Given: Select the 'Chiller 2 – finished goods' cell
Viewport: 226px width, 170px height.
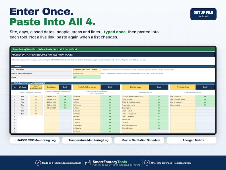Looking at the screenshot, I should point(135,102).
